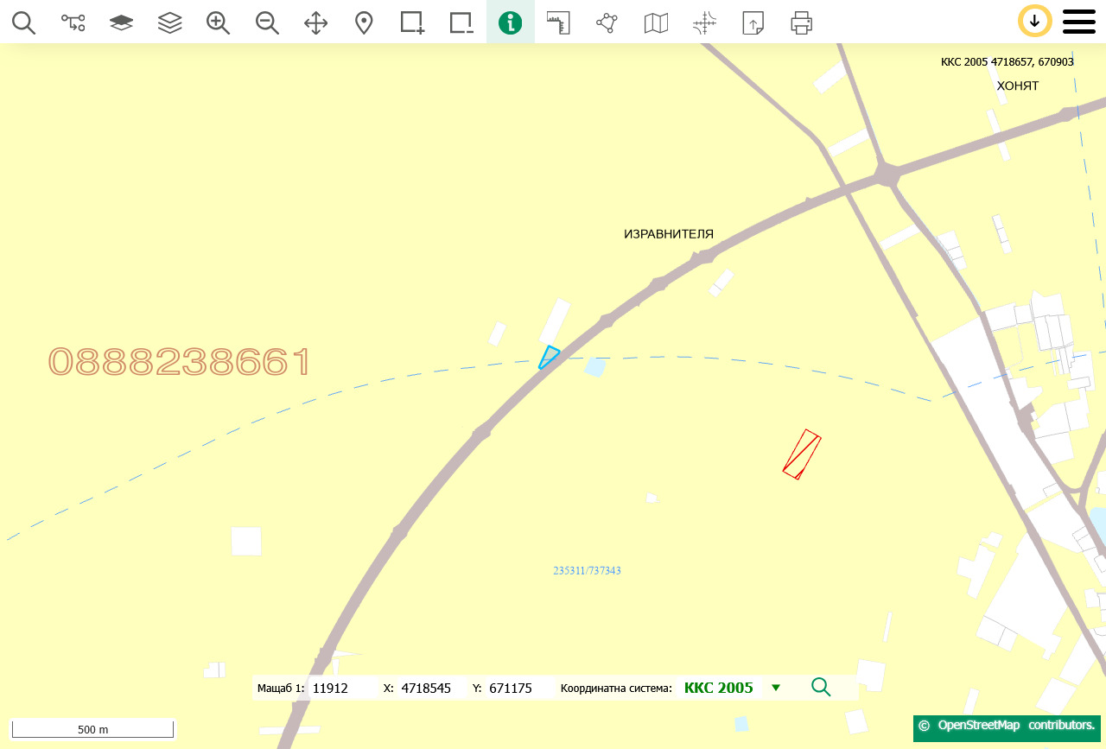Activate the polygon draw tool

click(x=607, y=22)
